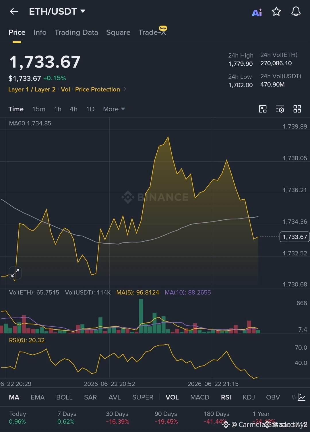Open the Square tab

[118, 32]
